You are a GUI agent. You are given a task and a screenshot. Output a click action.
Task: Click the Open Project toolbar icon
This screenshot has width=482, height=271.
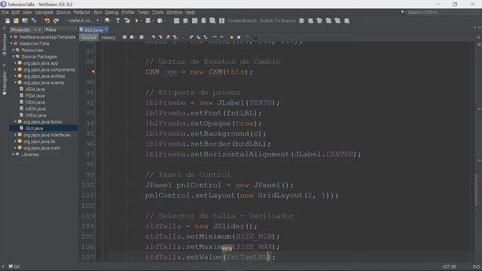[25, 21]
